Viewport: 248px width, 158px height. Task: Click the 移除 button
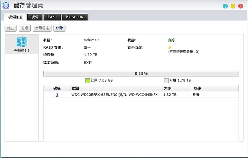59,28
